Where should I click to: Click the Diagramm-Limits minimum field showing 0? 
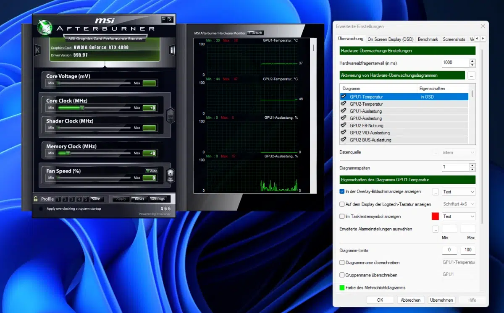pyautogui.click(x=449, y=250)
